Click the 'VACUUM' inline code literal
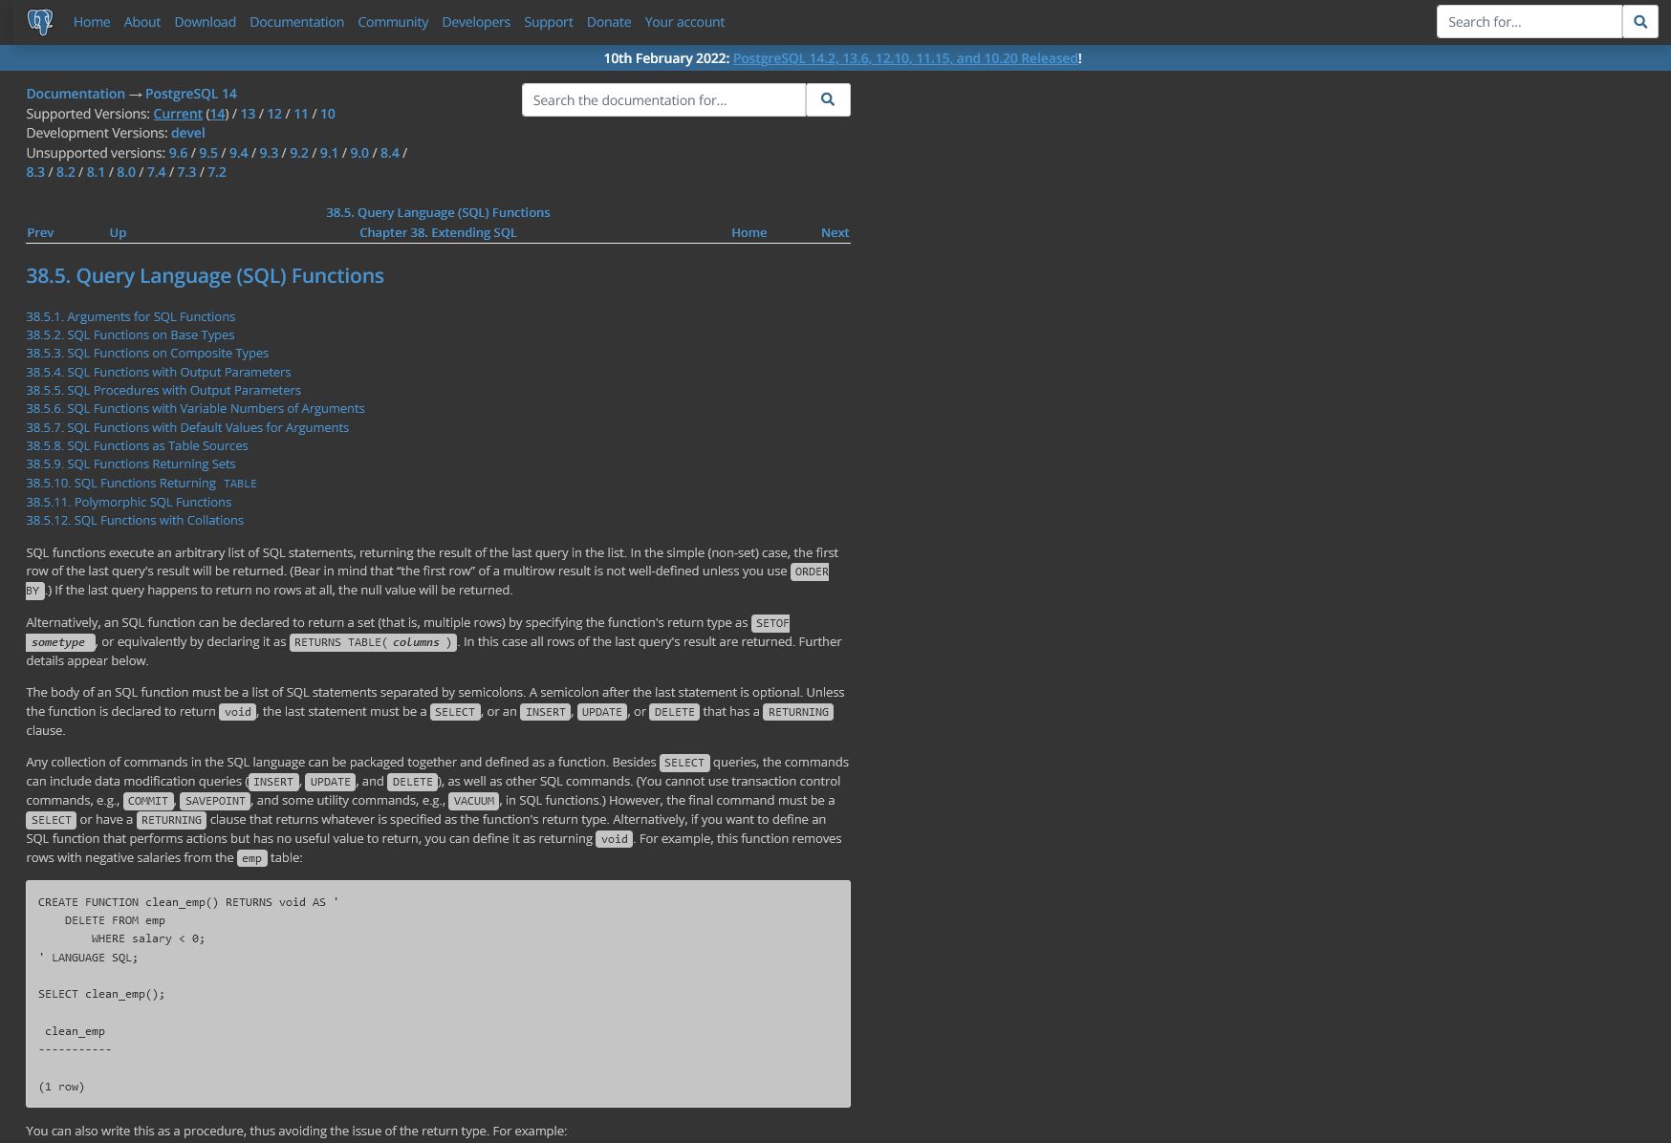The image size is (1671, 1143). click(x=474, y=801)
